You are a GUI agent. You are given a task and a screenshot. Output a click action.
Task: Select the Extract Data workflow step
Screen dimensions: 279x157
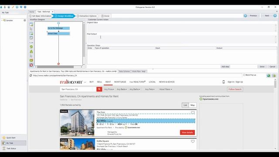58,34
